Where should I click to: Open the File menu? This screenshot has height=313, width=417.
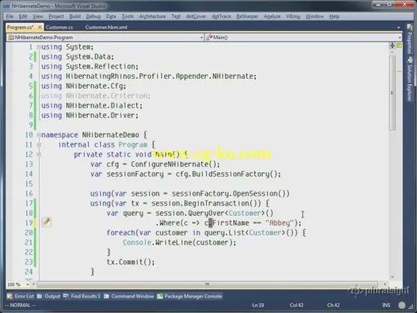click(10, 16)
